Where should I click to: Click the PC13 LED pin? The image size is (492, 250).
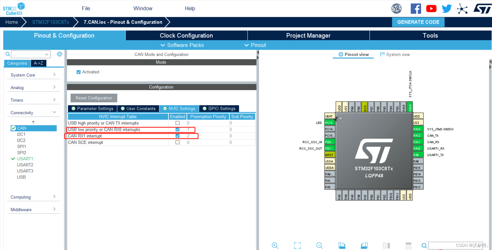(x=330, y=123)
